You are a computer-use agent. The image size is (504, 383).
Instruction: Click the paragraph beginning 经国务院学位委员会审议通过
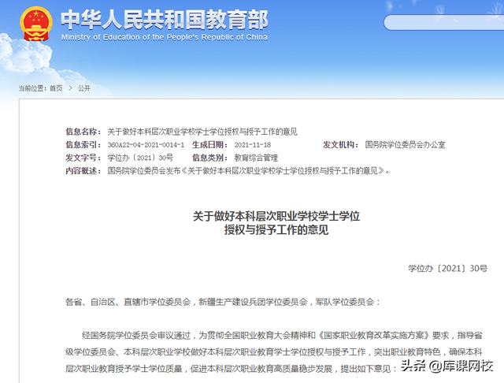click(x=274, y=352)
